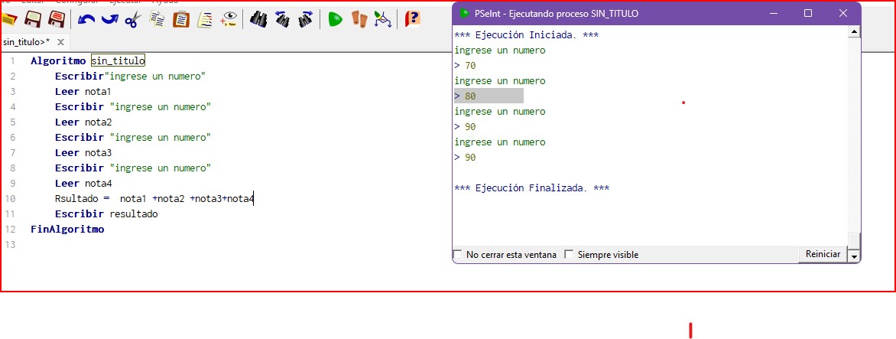896x339 pixels.
Task: Open the flowchart diagram view
Action: (x=382, y=20)
